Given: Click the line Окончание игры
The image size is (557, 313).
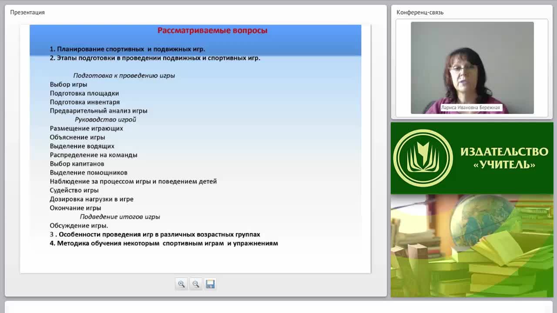Looking at the screenshot, I should [75, 208].
